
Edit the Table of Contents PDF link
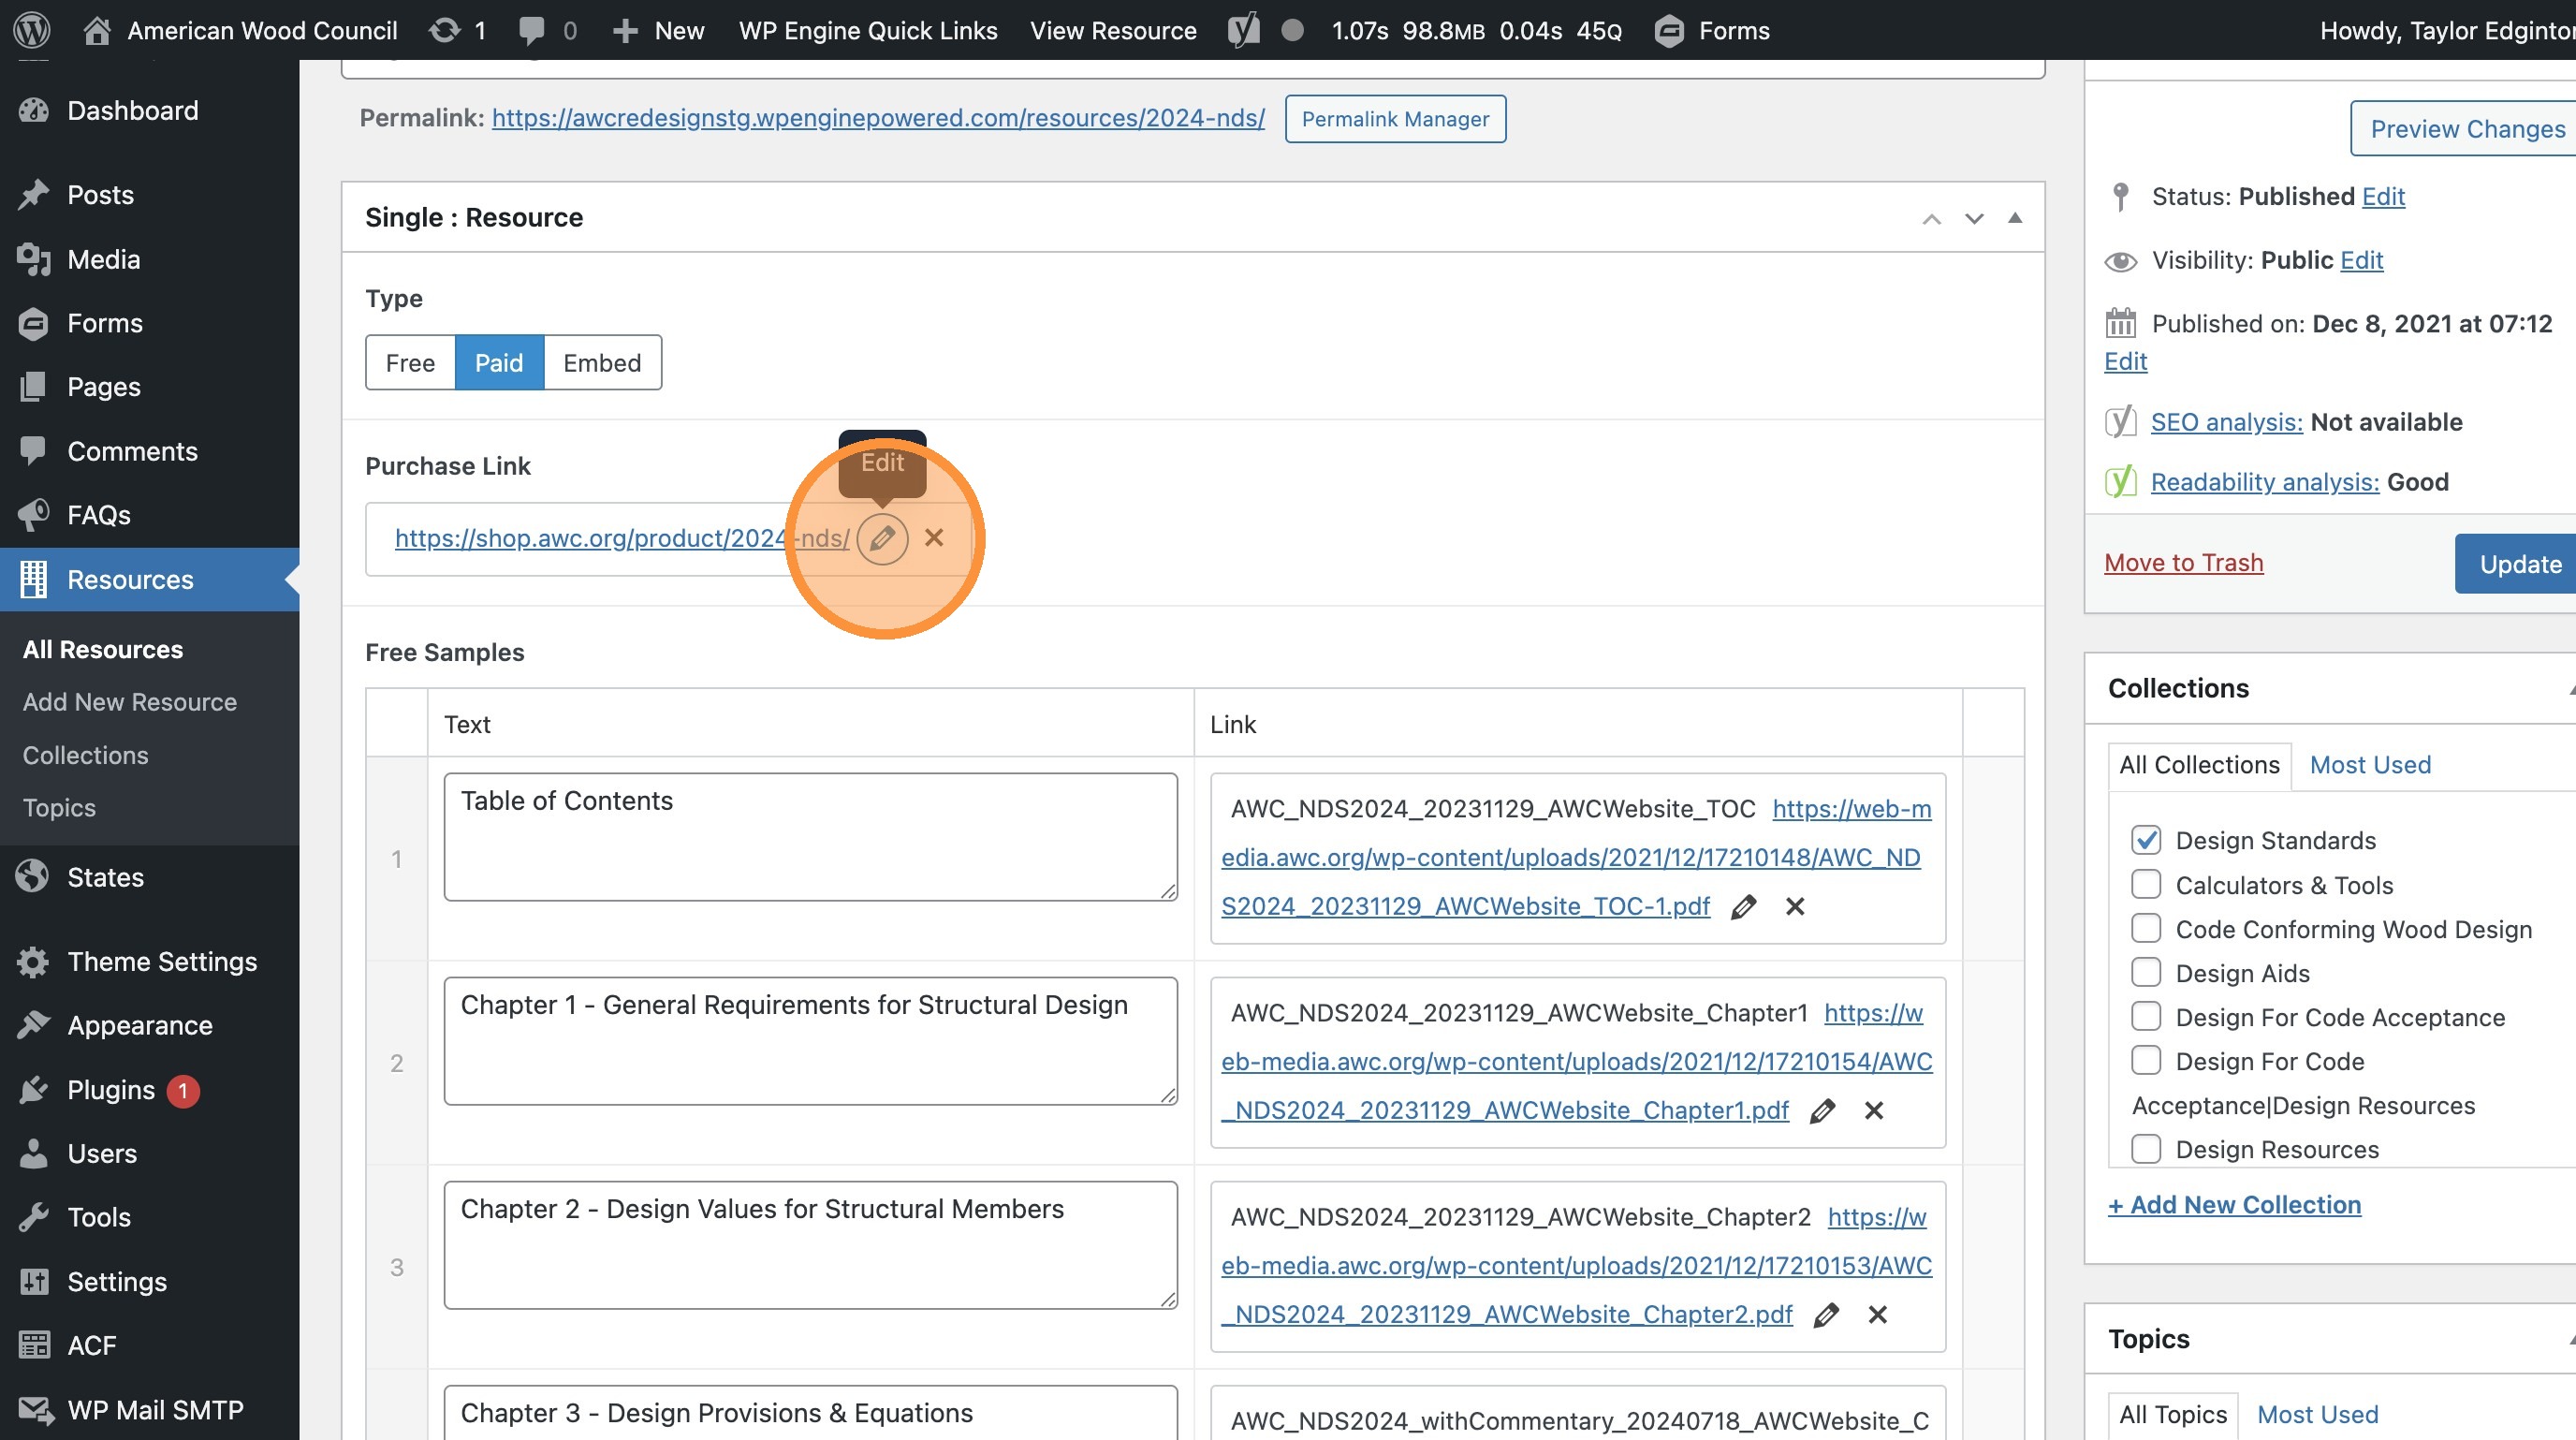pos(1743,907)
